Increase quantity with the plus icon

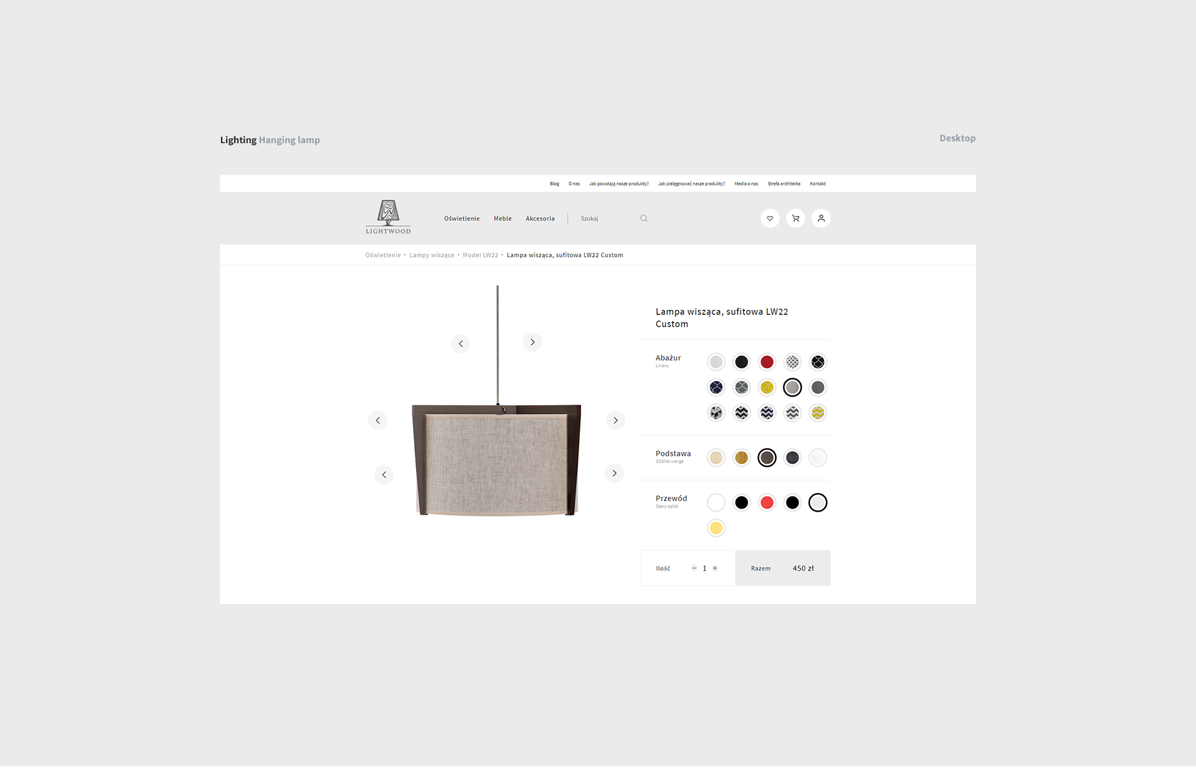pos(715,568)
